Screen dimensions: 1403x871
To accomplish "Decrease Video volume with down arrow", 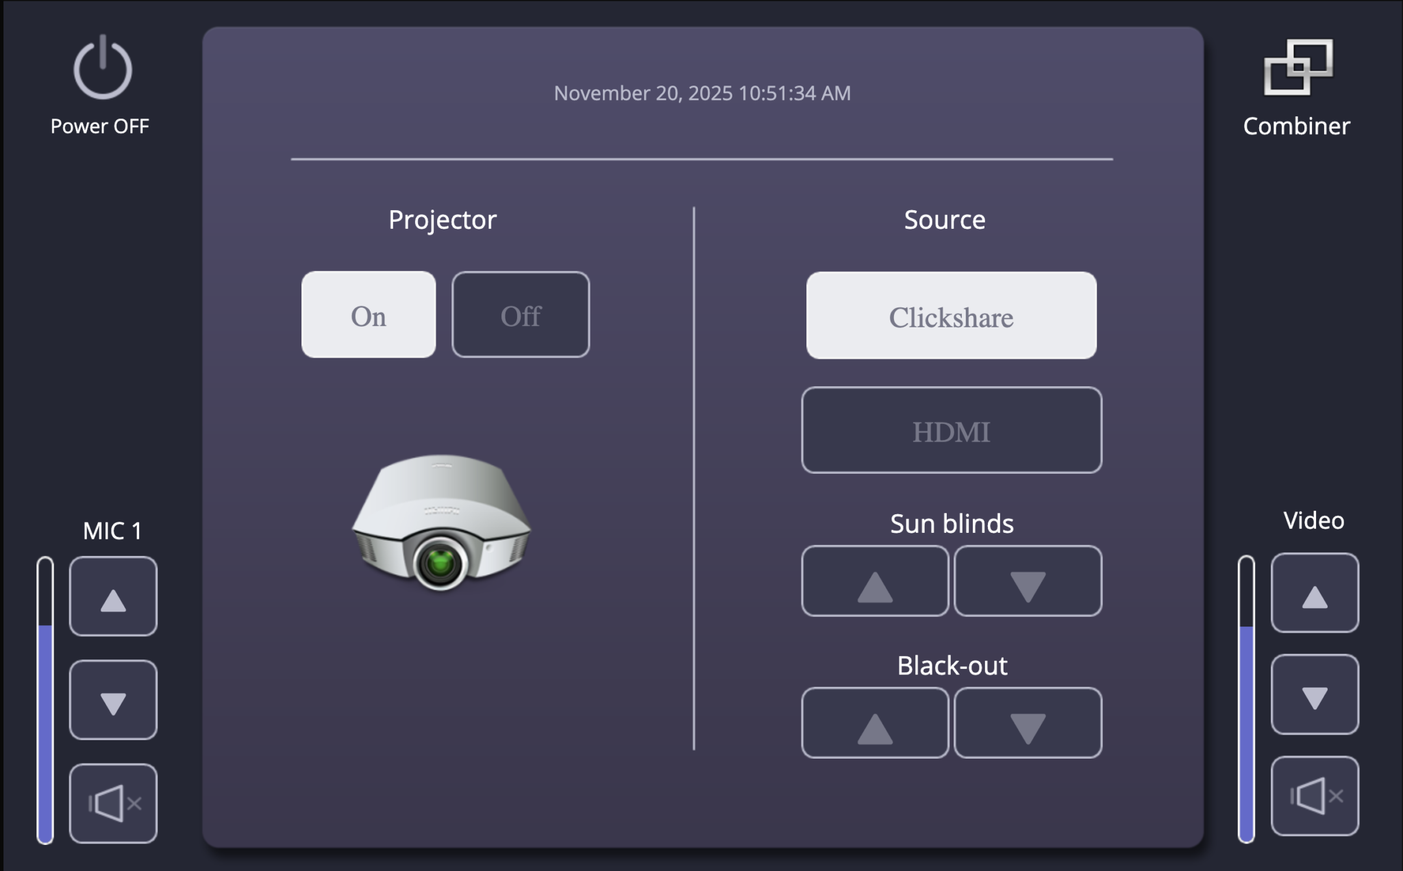I will [1315, 694].
